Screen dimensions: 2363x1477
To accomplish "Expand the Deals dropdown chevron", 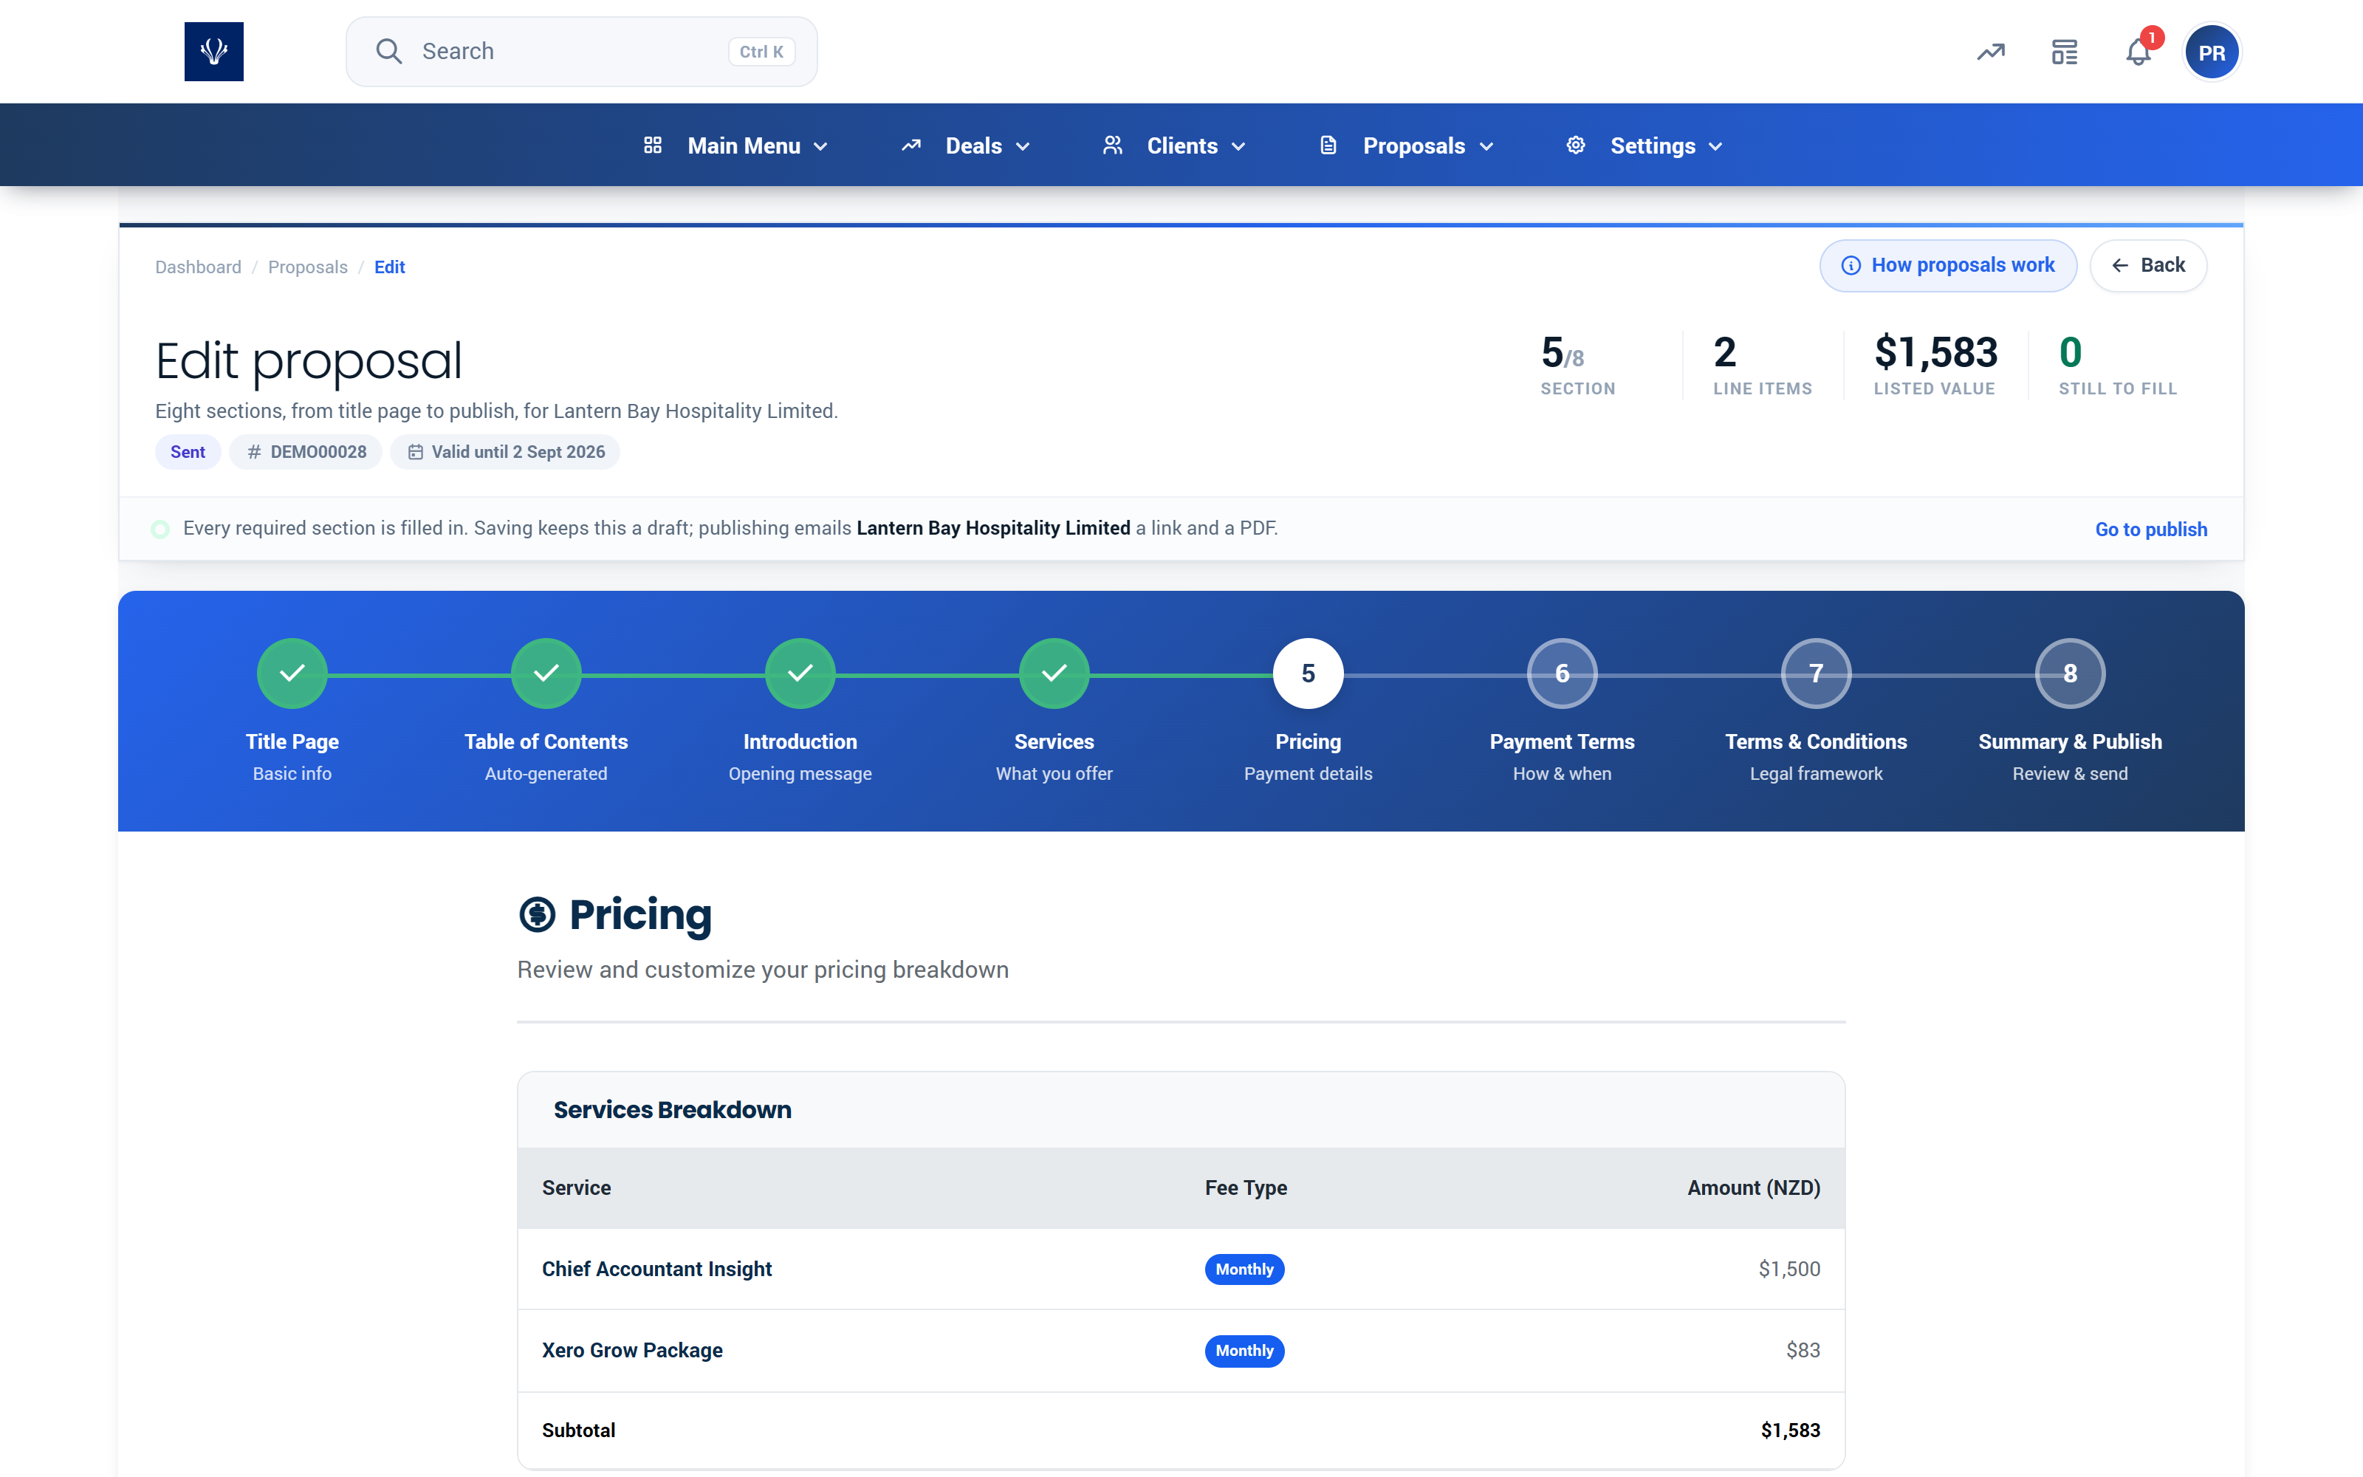I will point(1022,146).
